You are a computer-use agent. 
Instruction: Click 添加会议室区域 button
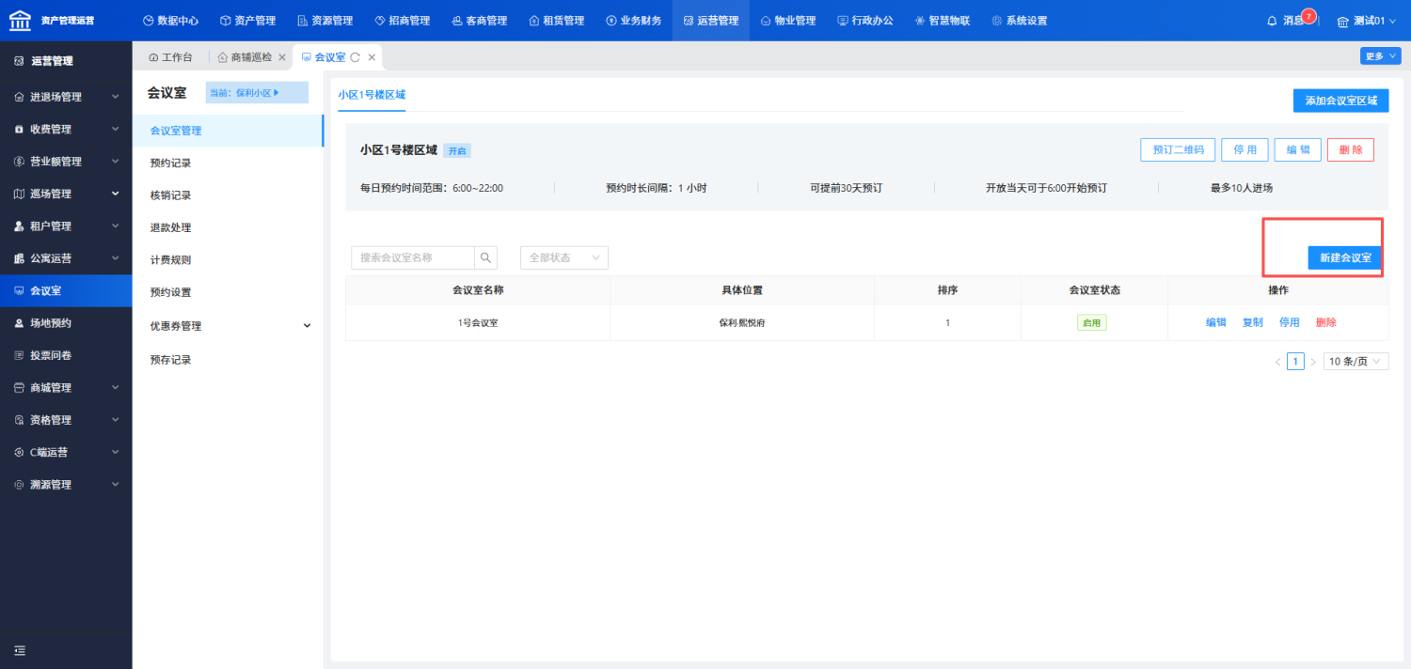coord(1340,101)
